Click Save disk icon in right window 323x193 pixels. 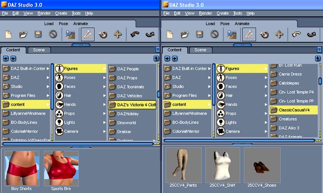200,34
